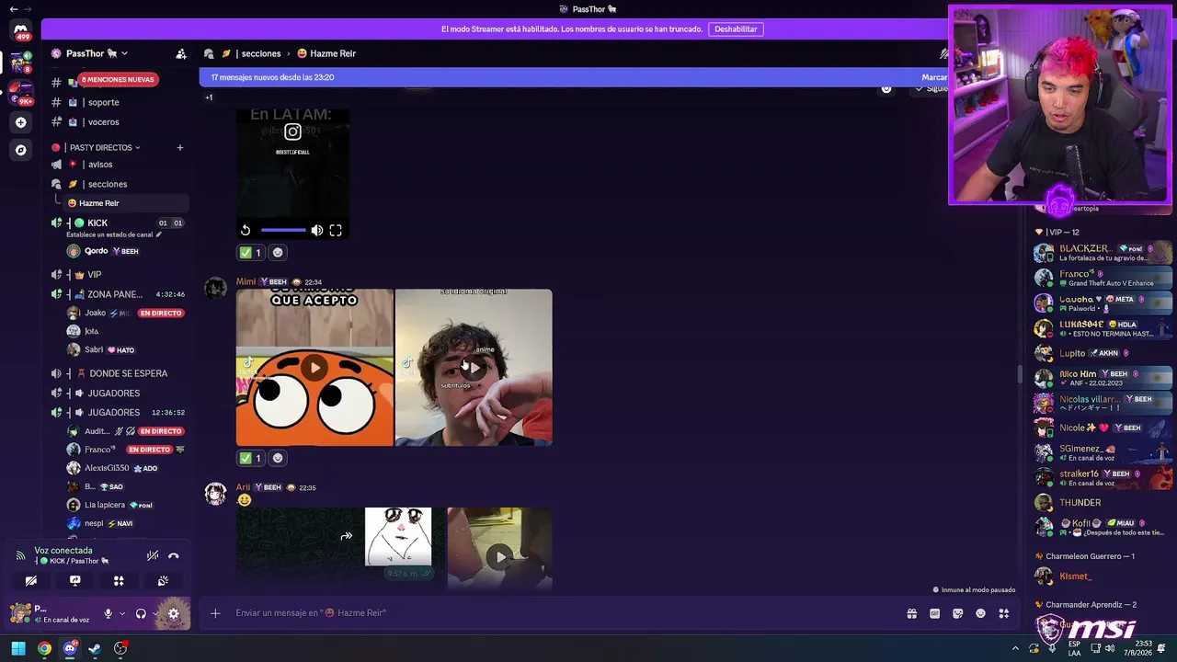Open the sticker picker
The image size is (1177, 662).
pyautogui.click(x=958, y=614)
